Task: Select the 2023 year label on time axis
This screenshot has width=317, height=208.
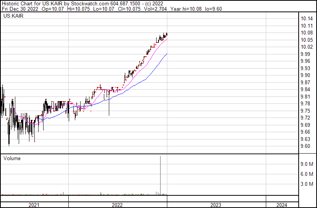Action: (215, 205)
